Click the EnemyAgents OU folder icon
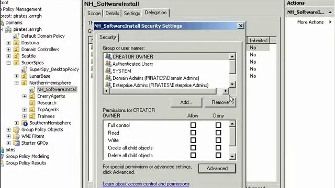The height and width of the screenshot is (188, 335). point(32,96)
